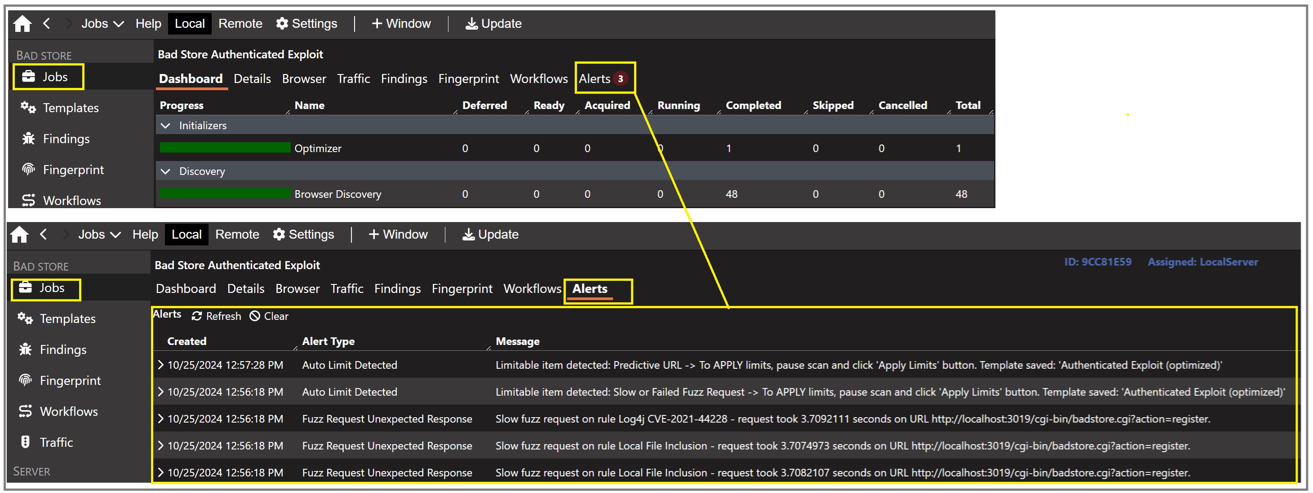Collapse the Initializers group
The image size is (1313, 493).
pos(165,125)
